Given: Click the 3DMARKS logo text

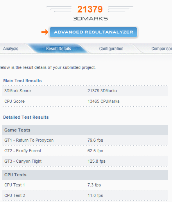Looking at the screenshot, I should (x=90, y=19).
